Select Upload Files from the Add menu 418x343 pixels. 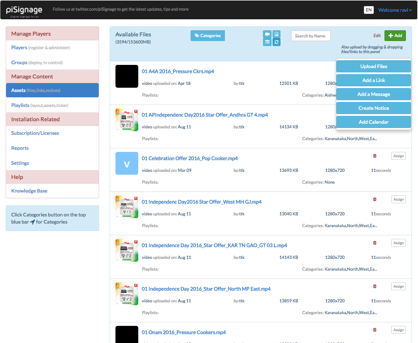pyautogui.click(x=373, y=66)
